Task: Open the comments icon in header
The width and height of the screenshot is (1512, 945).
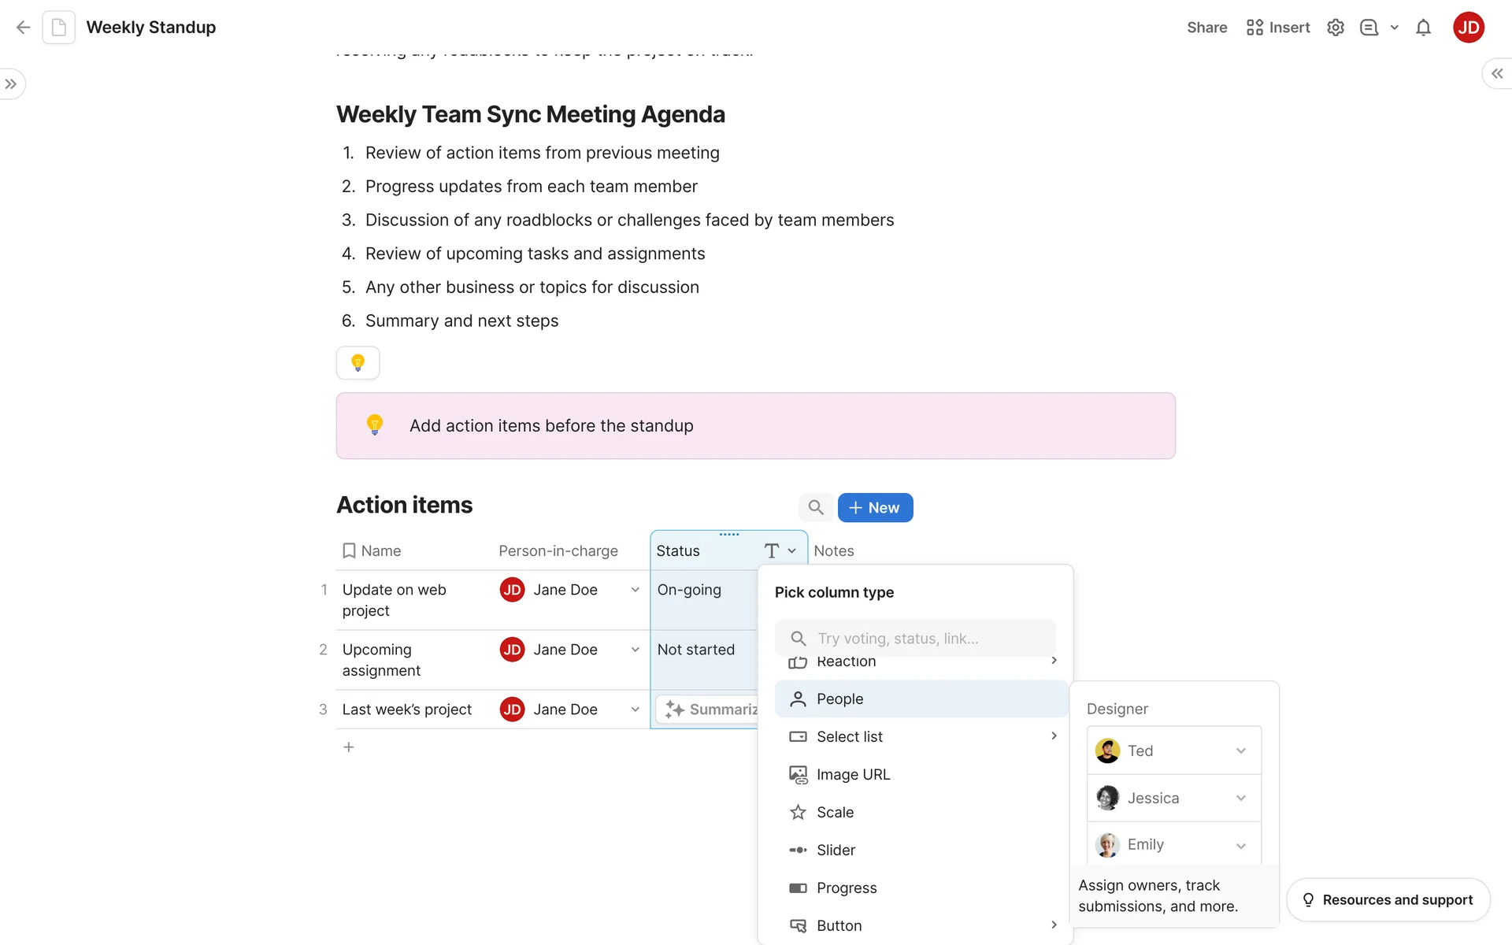Action: (x=1369, y=28)
